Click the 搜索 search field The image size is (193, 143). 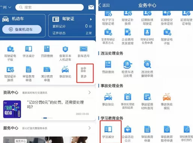(x=49, y=7)
